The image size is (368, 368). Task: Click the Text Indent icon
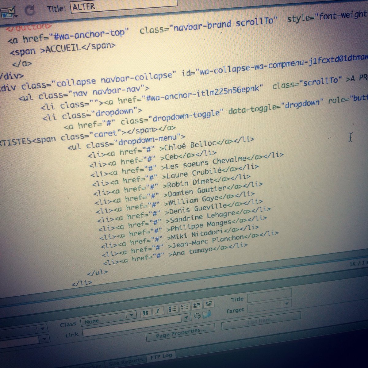tap(208, 304)
